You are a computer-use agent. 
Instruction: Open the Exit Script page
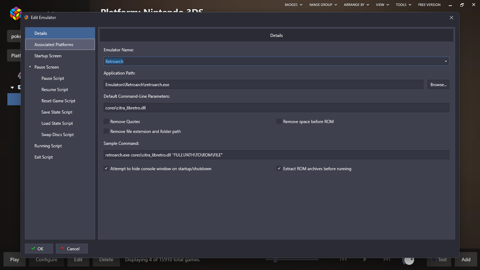[60, 157]
